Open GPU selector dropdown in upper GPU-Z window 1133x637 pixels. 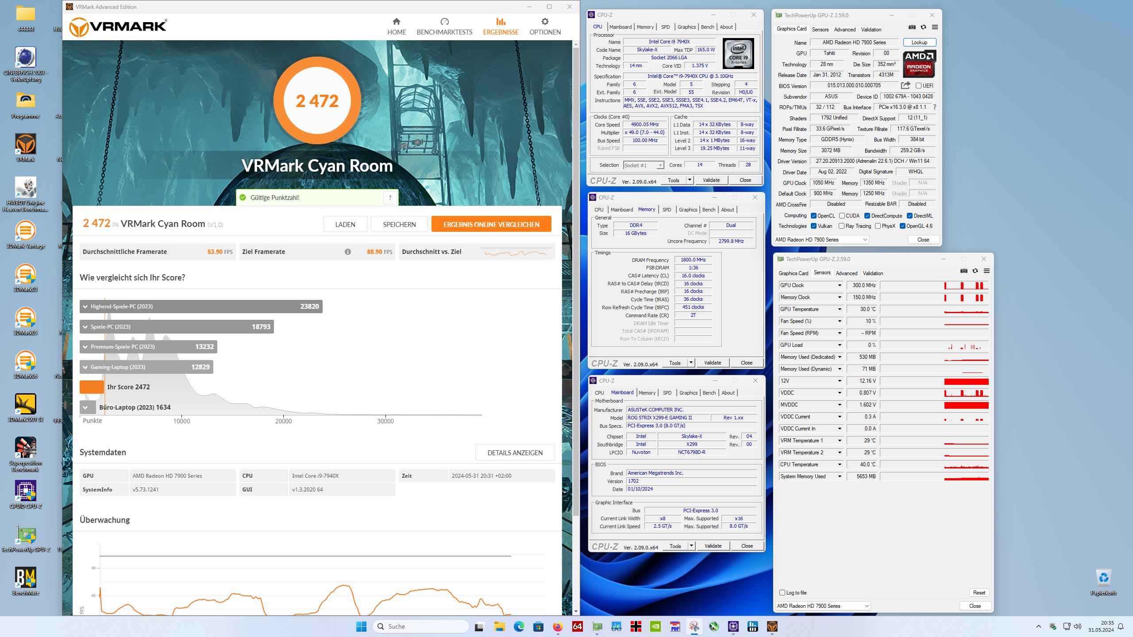pyautogui.click(x=821, y=239)
